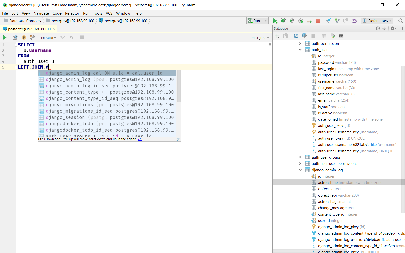Run the Django configuration from main toolbar
Viewport: 405px width, 253px height.
tap(275, 21)
